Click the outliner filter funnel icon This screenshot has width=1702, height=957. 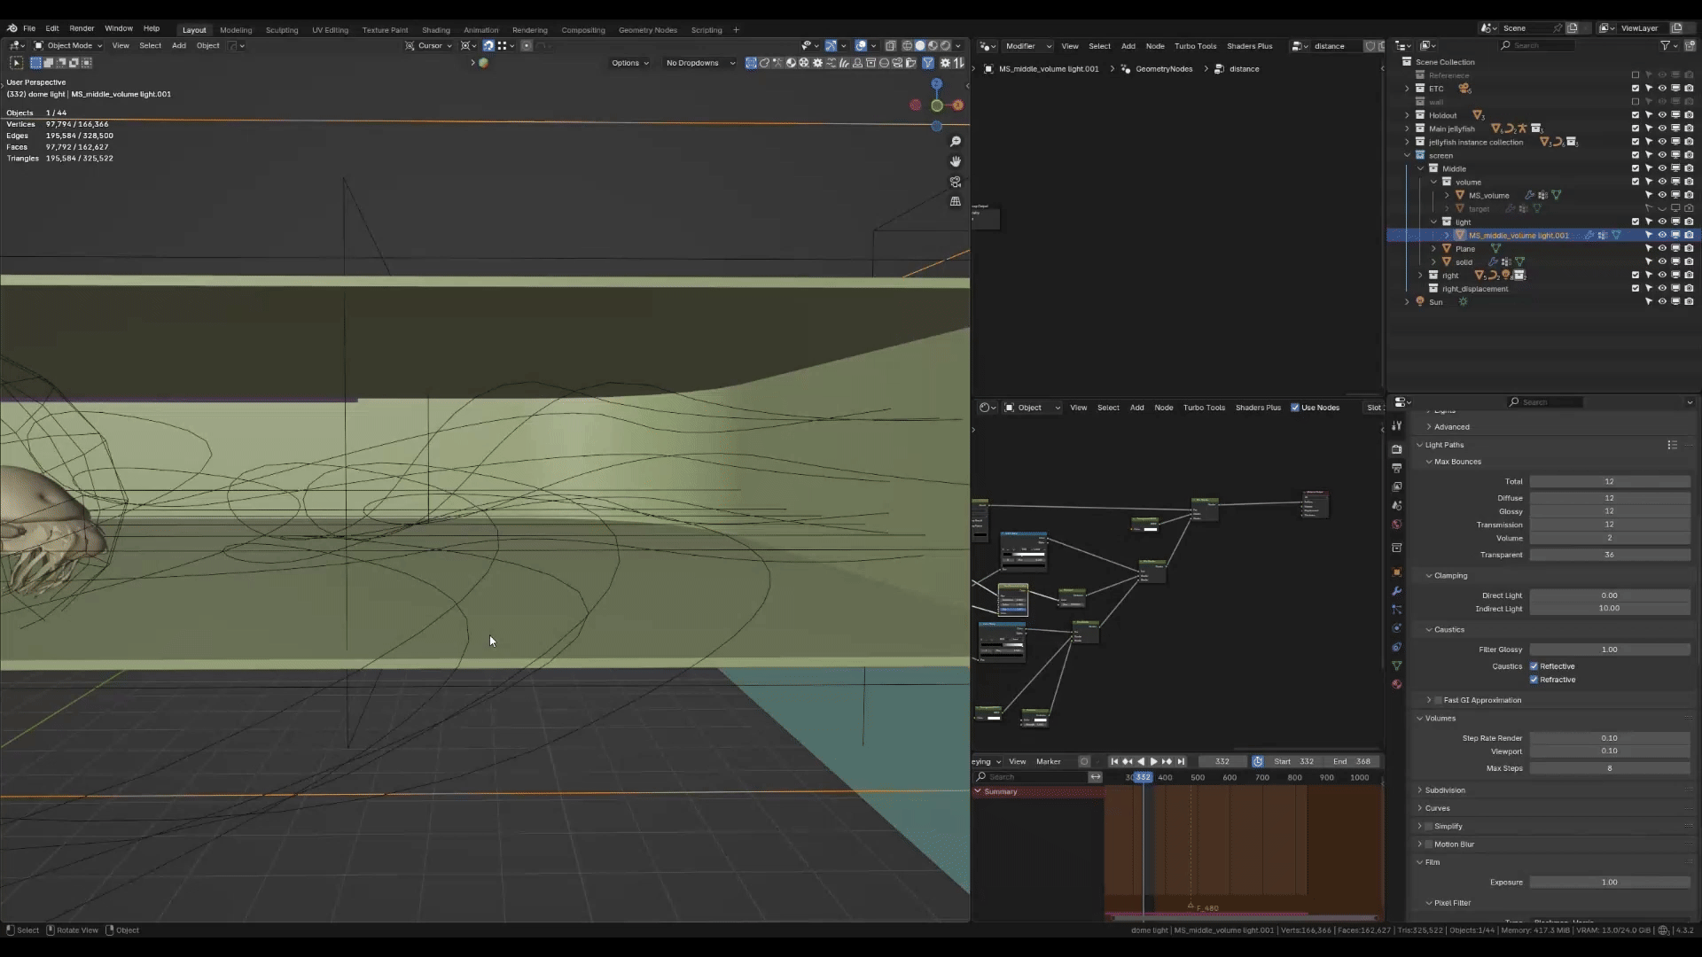click(1665, 45)
